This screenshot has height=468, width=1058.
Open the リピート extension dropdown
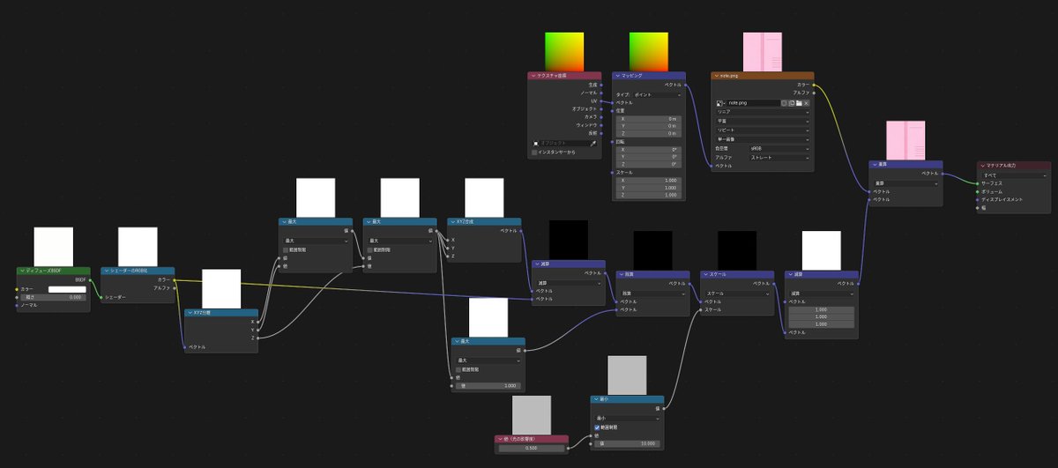click(763, 130)
